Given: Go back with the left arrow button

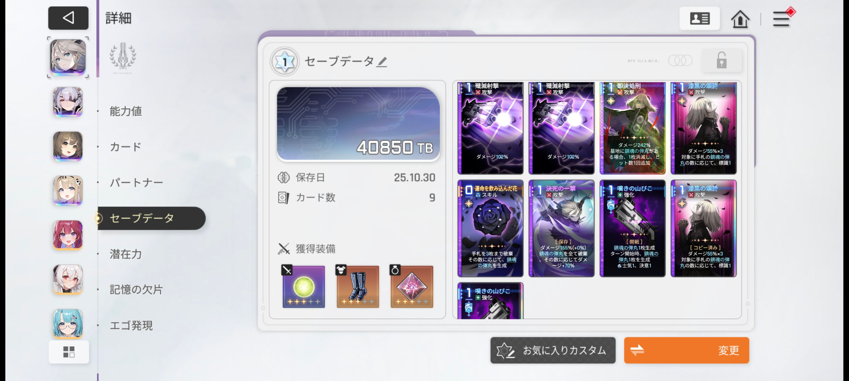Looking at the screenshot, I should pos(68,18).
